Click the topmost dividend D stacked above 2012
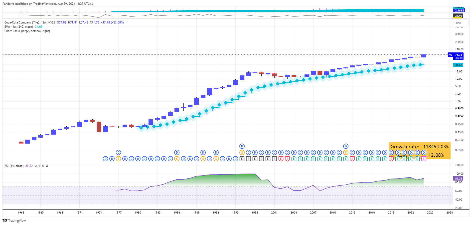The width and height of the screenshot is (472, 225). click(x=346, y=146)
